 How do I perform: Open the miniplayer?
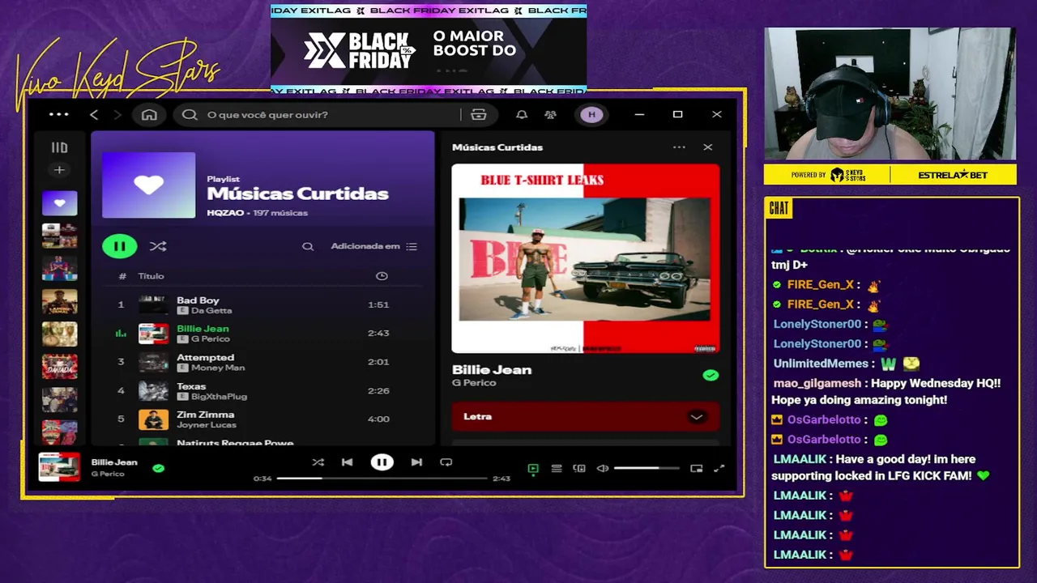coord(696,468)
